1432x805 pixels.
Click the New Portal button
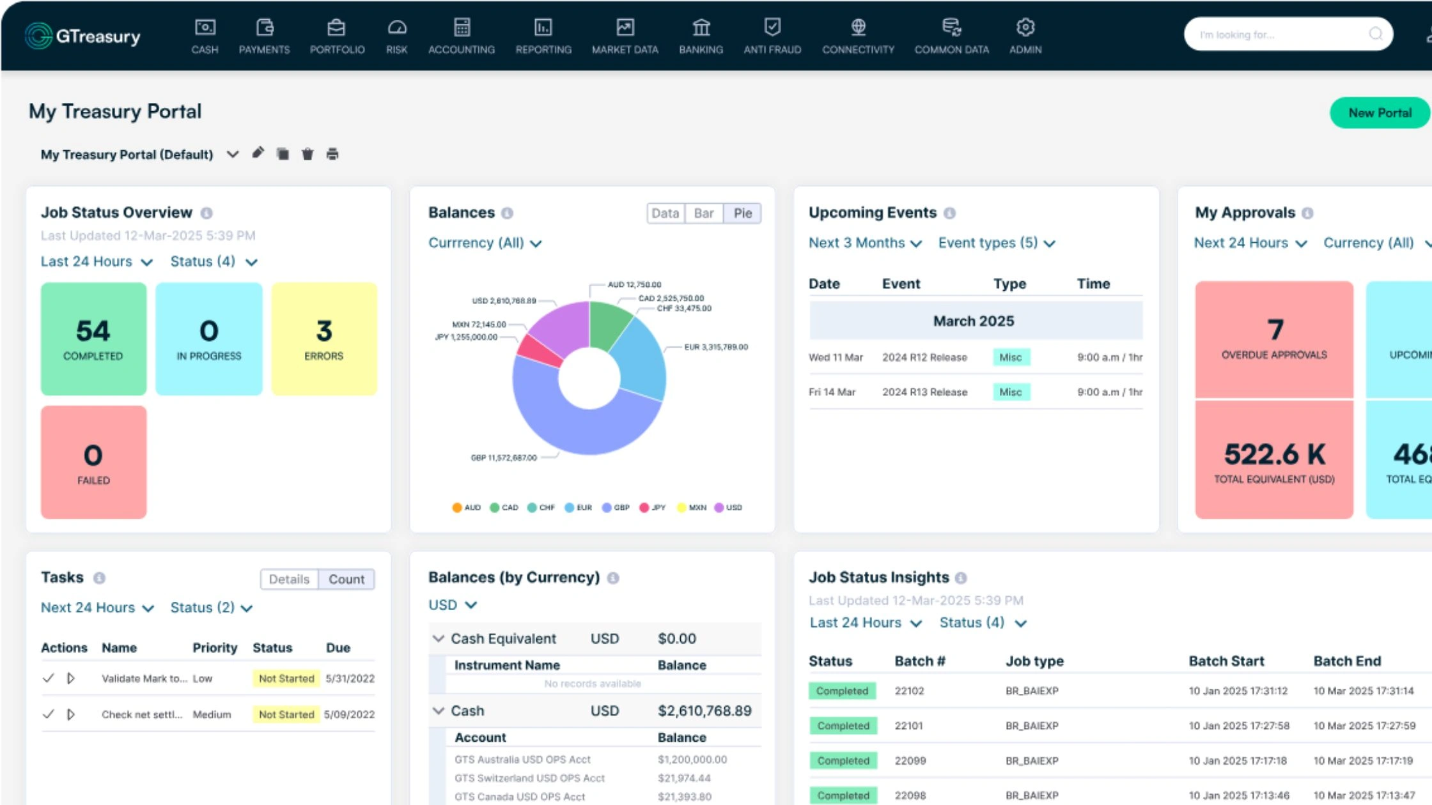coord(1380,113)
